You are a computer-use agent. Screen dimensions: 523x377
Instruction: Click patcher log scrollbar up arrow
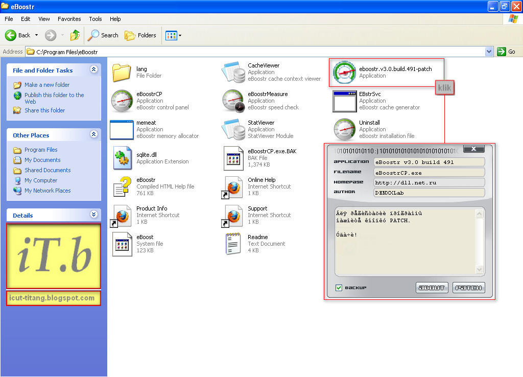click(479, 214)
